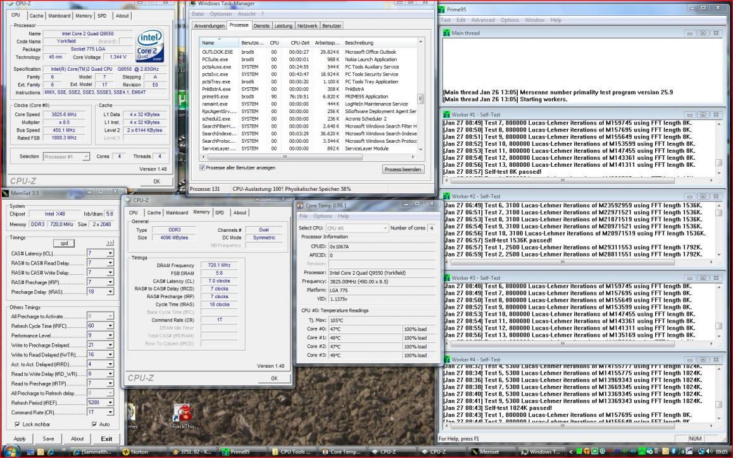Click the Worker #2 Self-Test window icon
This screenshot has height=458, width=733.
[446, 196]
